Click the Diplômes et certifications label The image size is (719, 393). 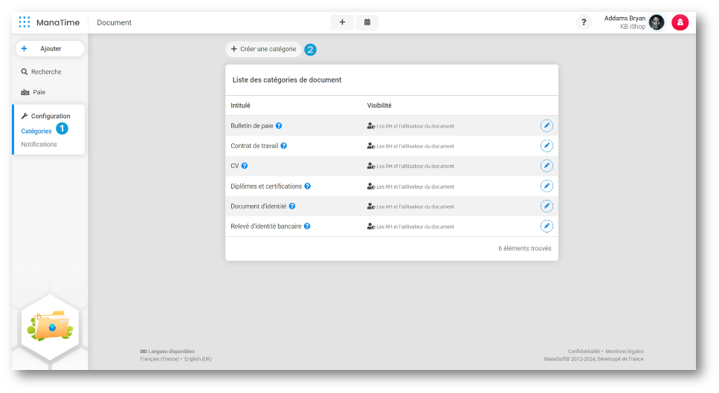(266, 186)
